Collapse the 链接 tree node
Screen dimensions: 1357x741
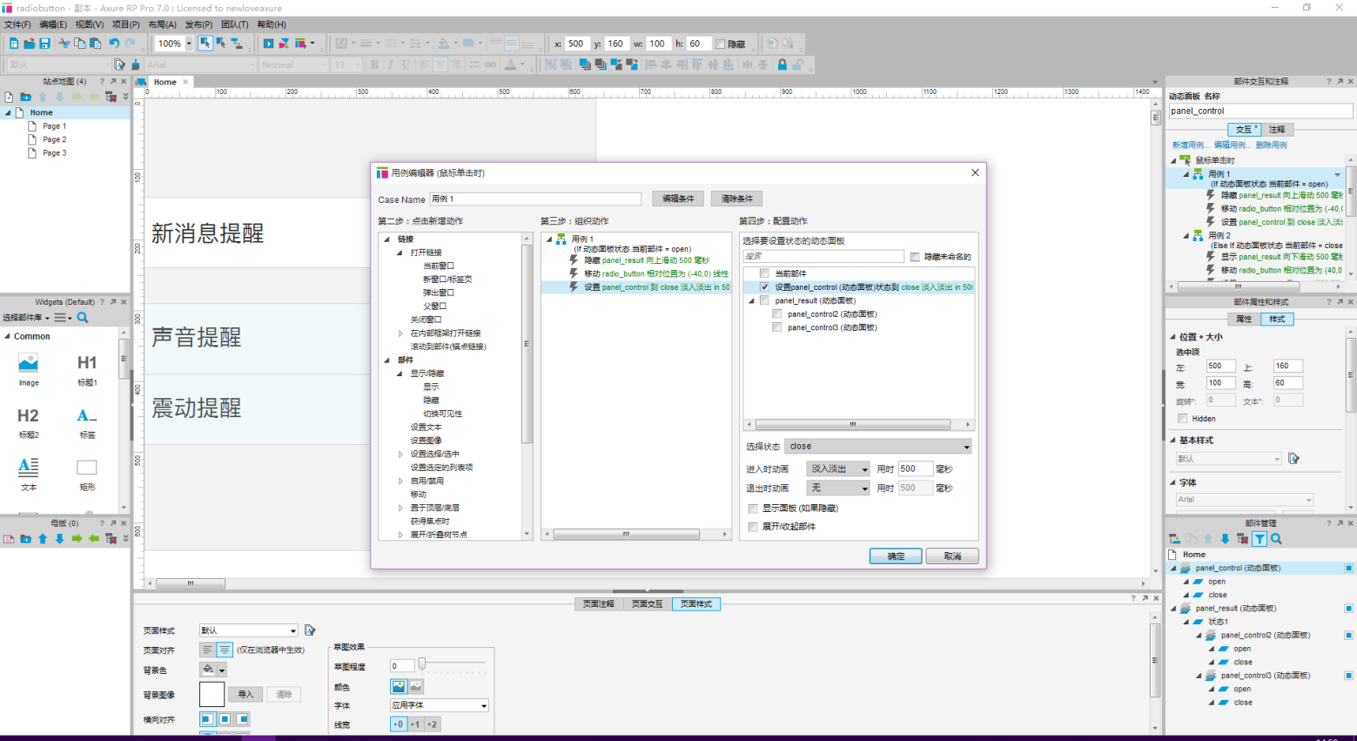pos(387,239)
